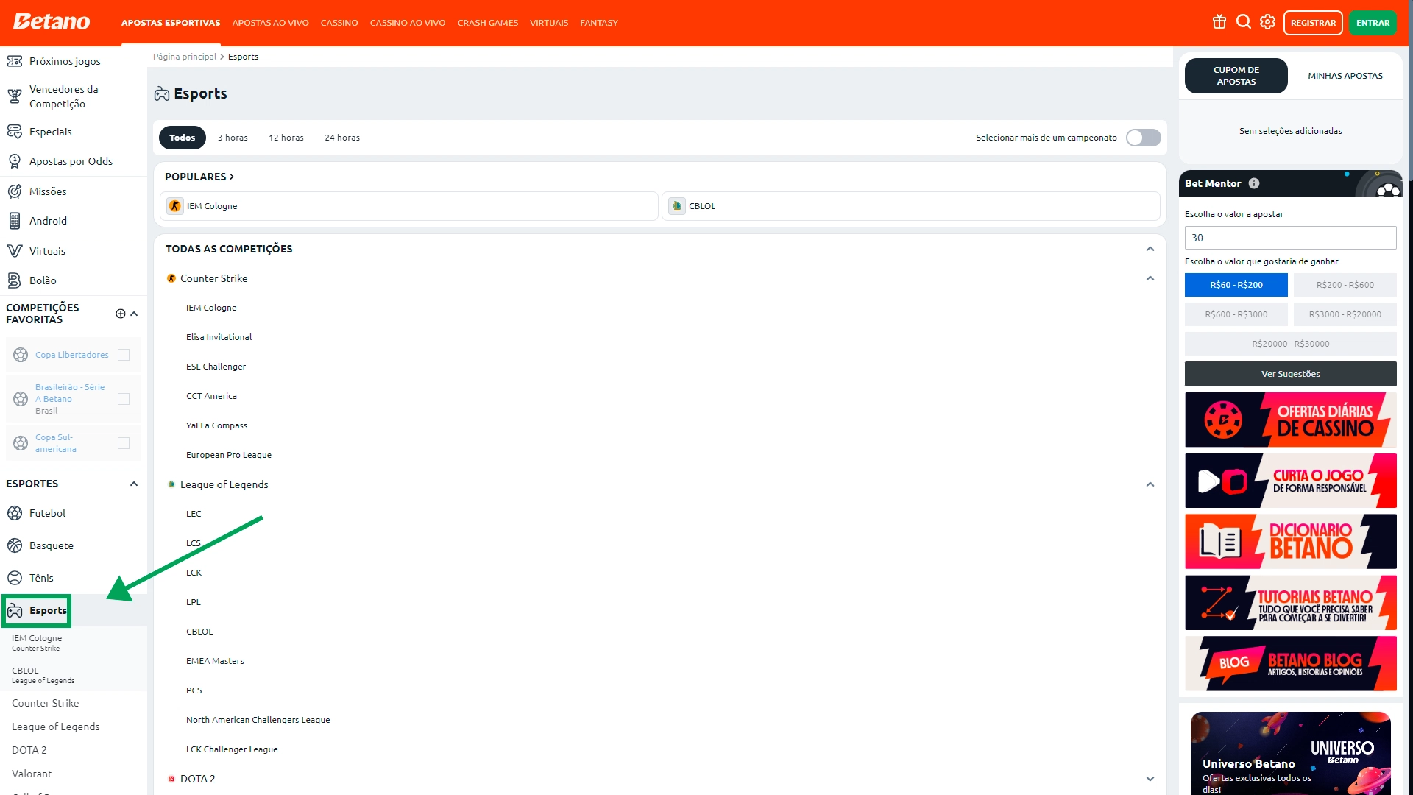The image size is (1413, 795).
Task: Open LCK Challenger League competition
Action: point(232,749)
